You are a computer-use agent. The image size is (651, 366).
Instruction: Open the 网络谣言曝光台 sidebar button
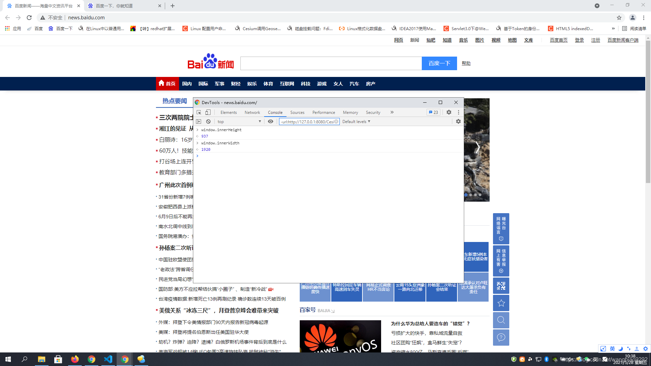click(501, 228)
